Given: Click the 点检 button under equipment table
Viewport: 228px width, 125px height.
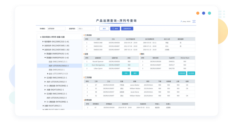Looking at the screenshot, I should click(126, 73).
